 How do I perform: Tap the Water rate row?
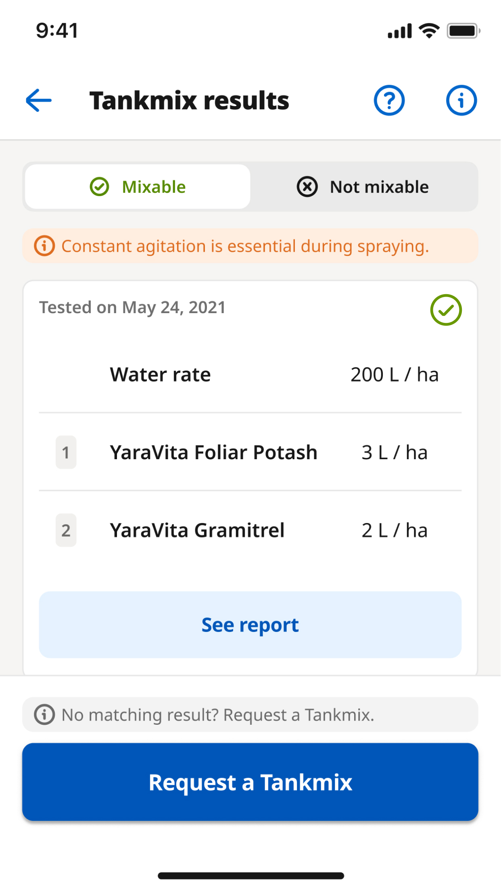(250, 374)
